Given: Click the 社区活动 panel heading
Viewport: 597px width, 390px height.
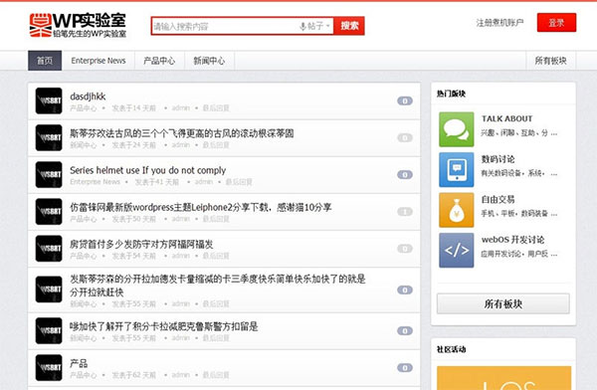Looking at the screenshot, I should coord(451,349).
